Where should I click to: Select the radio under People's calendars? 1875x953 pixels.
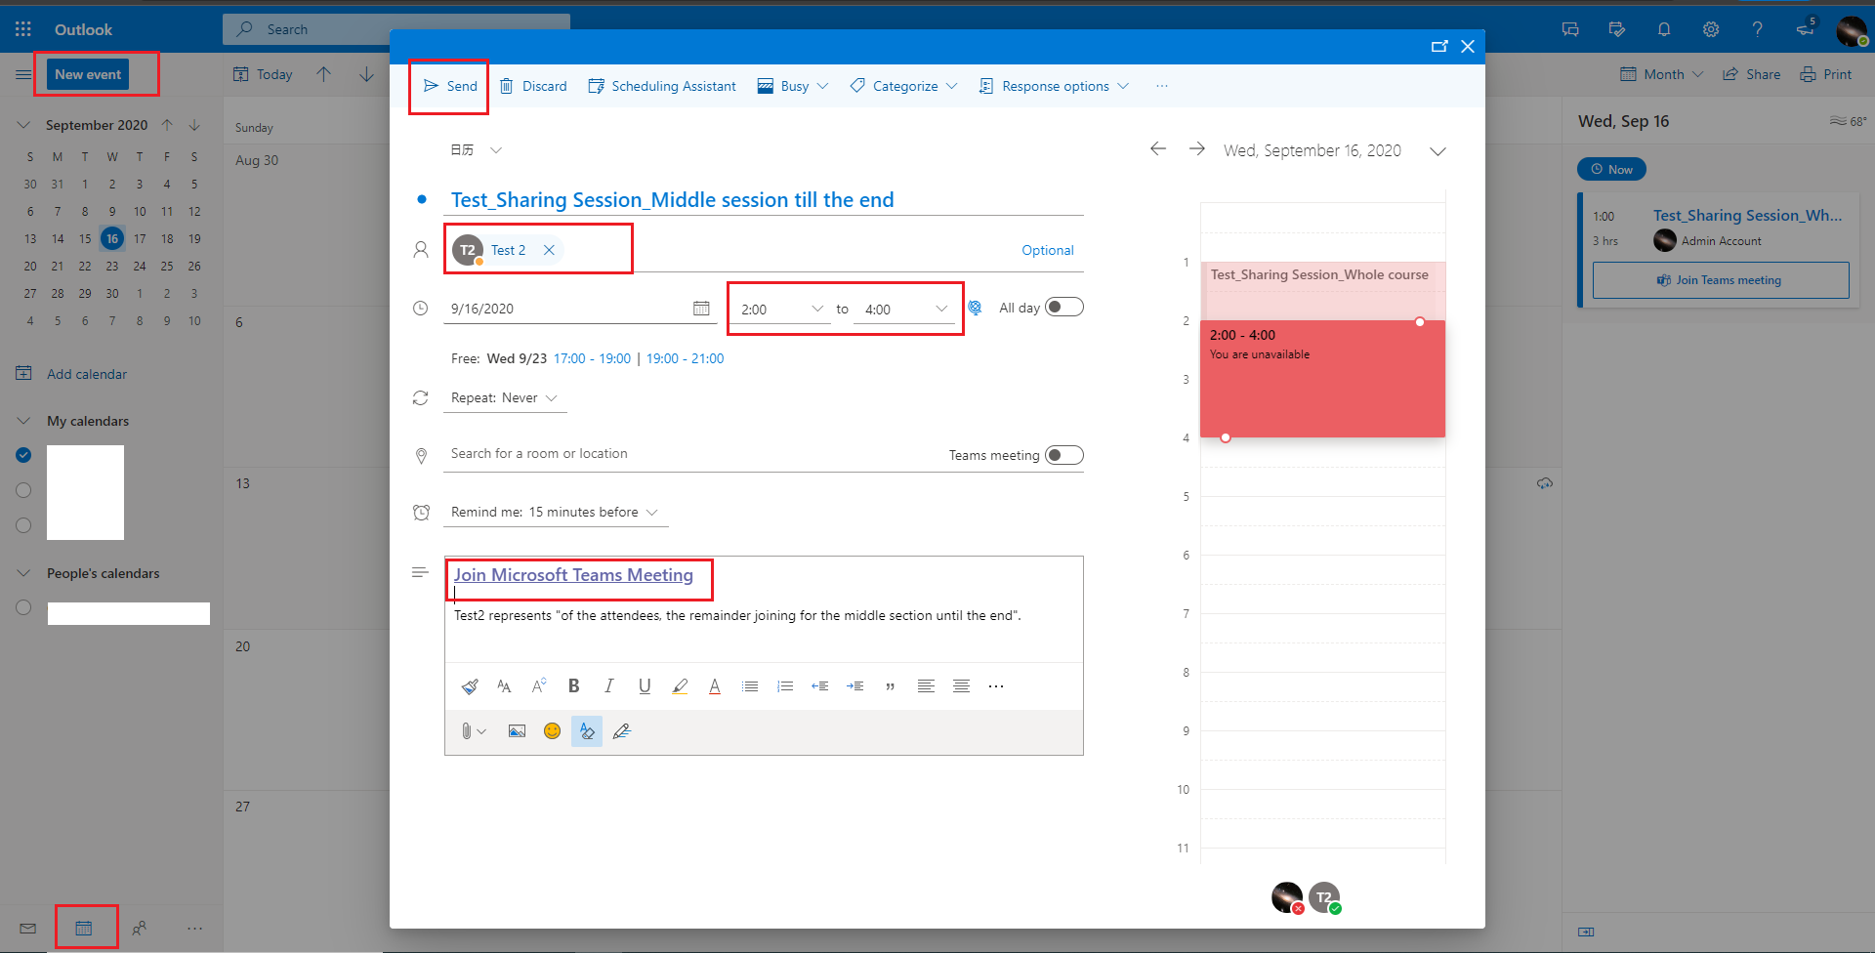[23, 607]
